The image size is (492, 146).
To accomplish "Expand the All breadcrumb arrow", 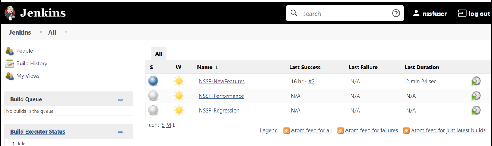I will point(66,32).
